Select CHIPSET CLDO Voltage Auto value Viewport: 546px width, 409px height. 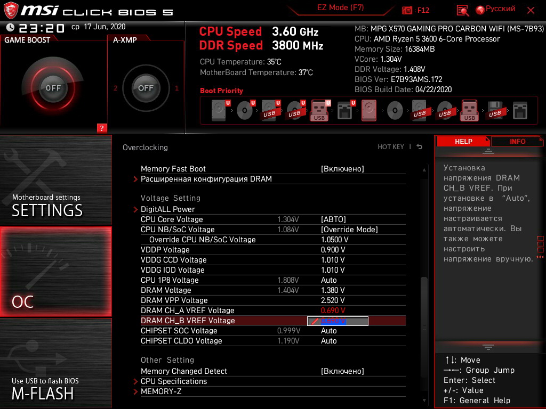(328, 341)
